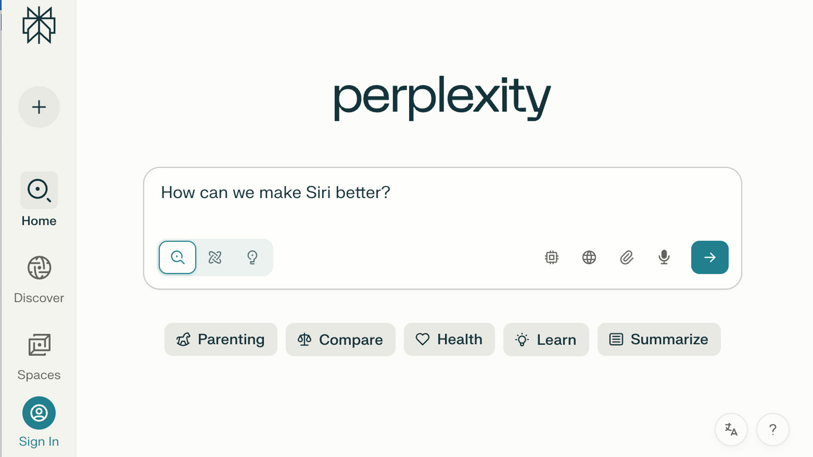Click the Perplexity logo icon

[39, 25]
